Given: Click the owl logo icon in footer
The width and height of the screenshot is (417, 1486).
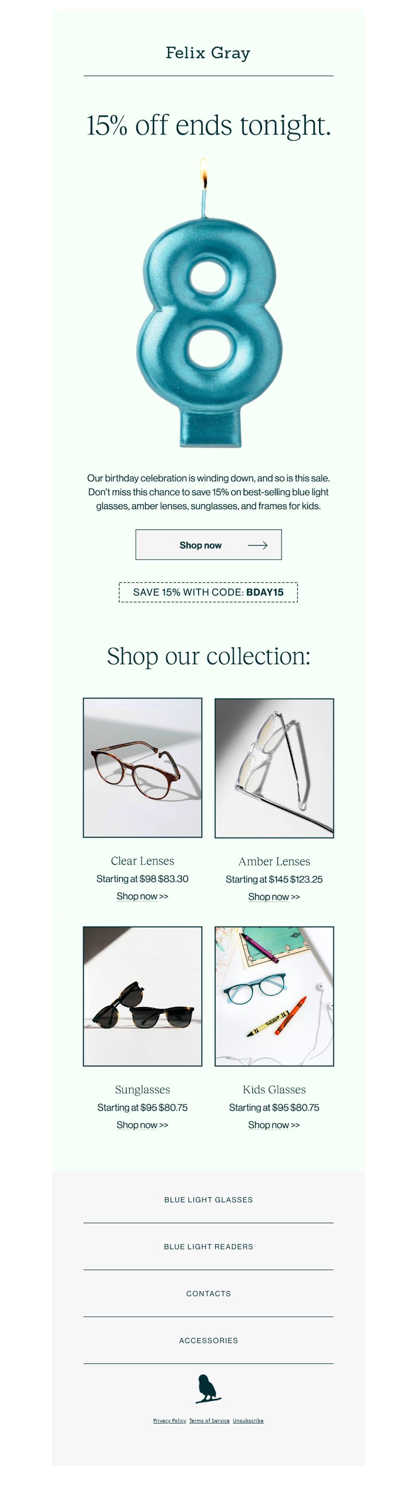Looking at the screenshot, I should 208,1389.
